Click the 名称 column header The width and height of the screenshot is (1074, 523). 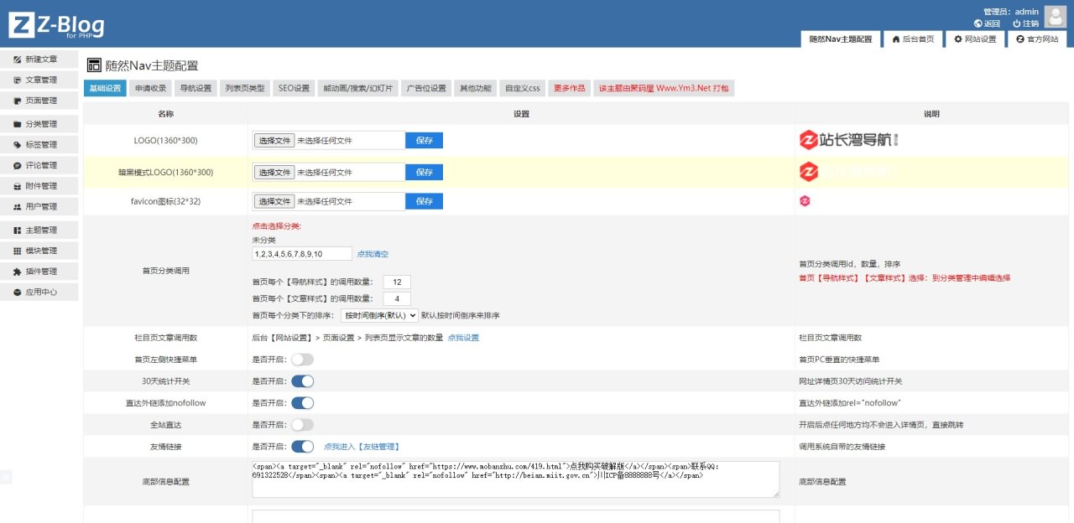coord(165,113)
